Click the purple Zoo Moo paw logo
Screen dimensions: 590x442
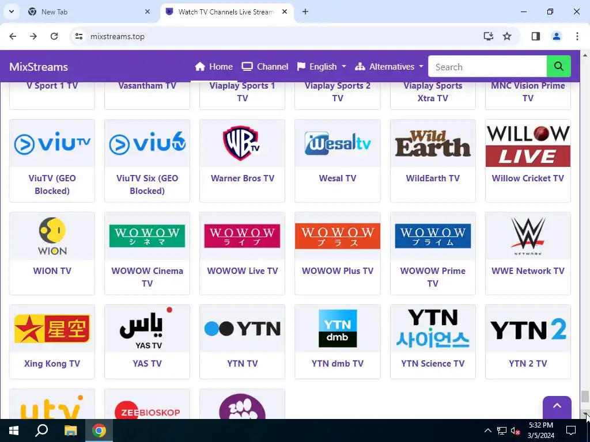(x=243, y=406)
